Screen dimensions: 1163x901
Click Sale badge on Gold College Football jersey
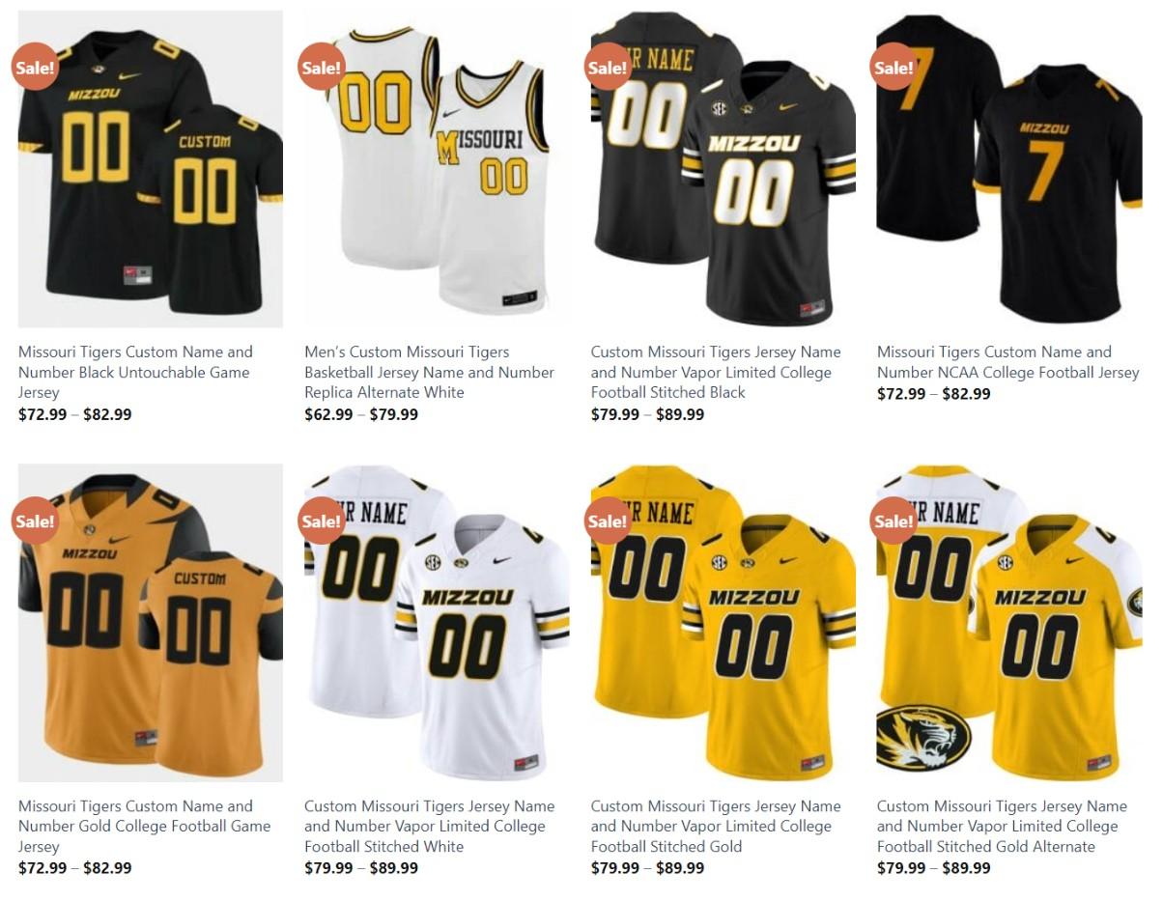(35, 521)
